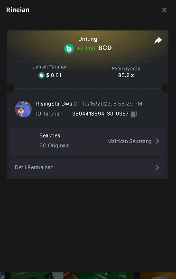Click the Untung label at top

[88, 39]
